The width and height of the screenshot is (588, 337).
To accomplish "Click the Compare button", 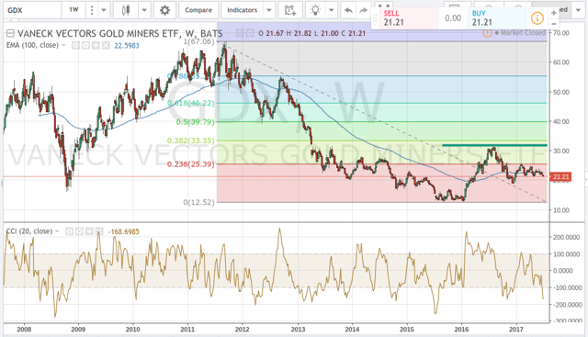I will point(198,10).
